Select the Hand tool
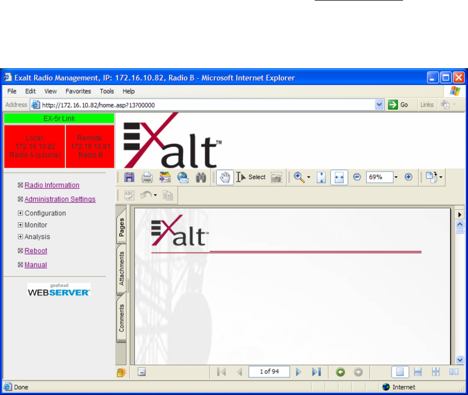Viewport: 468px width, 395px height. tap(225, 177)
